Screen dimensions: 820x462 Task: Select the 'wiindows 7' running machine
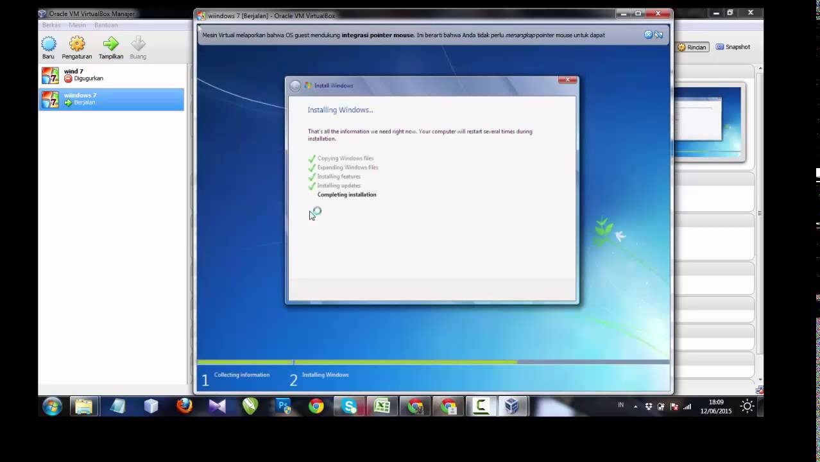pos(111,99)
